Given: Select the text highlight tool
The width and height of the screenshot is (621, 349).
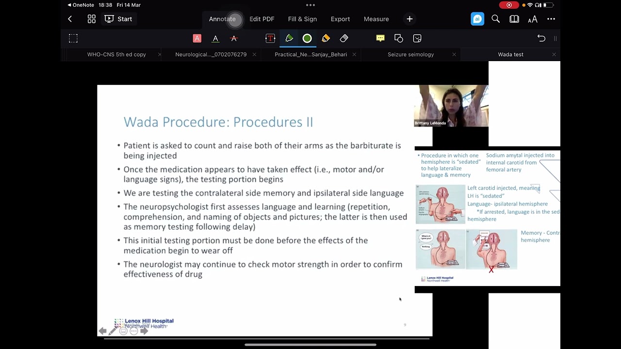Looking at the screenshot, I should 197,38.
